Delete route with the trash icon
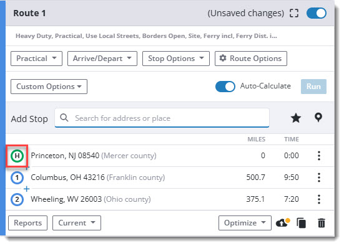 (x=322, y=223)
